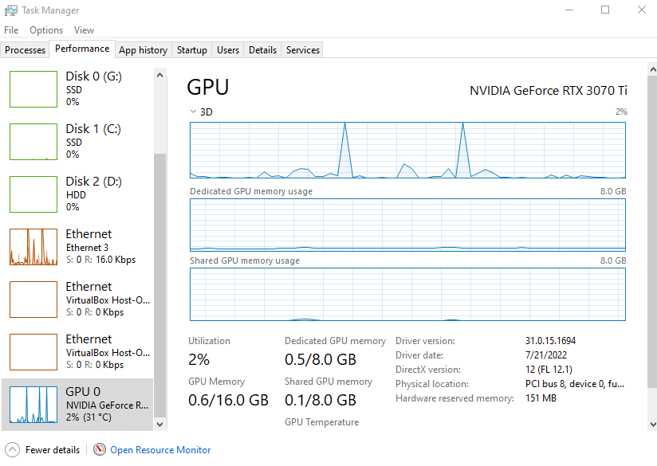Switch to the App history tab
Viewport: 657px width, 466px height.
(x=143, y=50)
